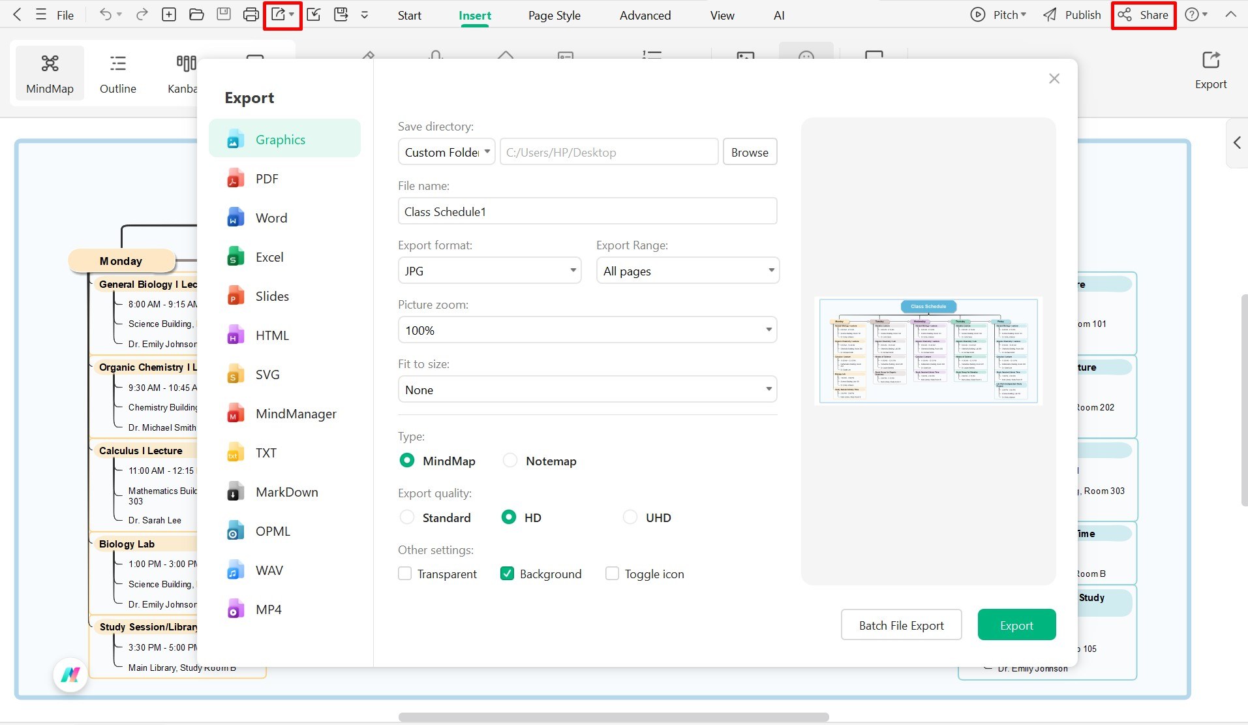Collapse the ribbon with the caret icon

point(1231,14)
